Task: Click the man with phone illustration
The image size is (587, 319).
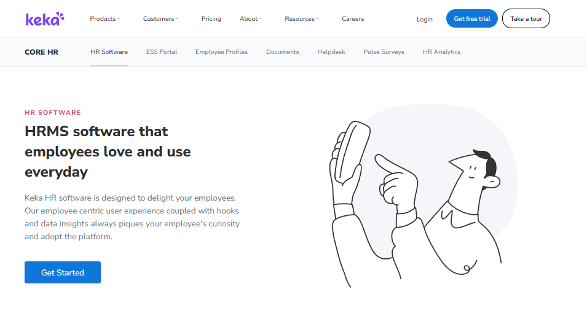Action: pyautogui.click(x=423, y=196)
